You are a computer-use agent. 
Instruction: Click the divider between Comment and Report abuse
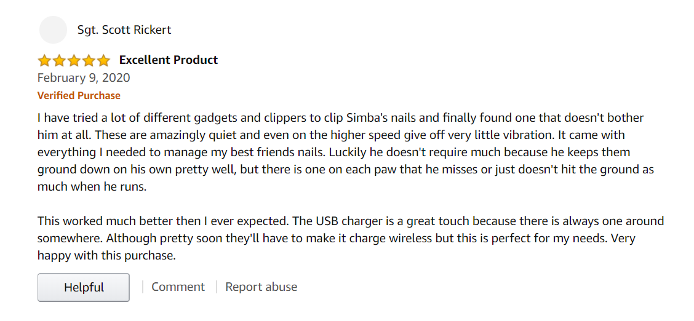(217, 287)
